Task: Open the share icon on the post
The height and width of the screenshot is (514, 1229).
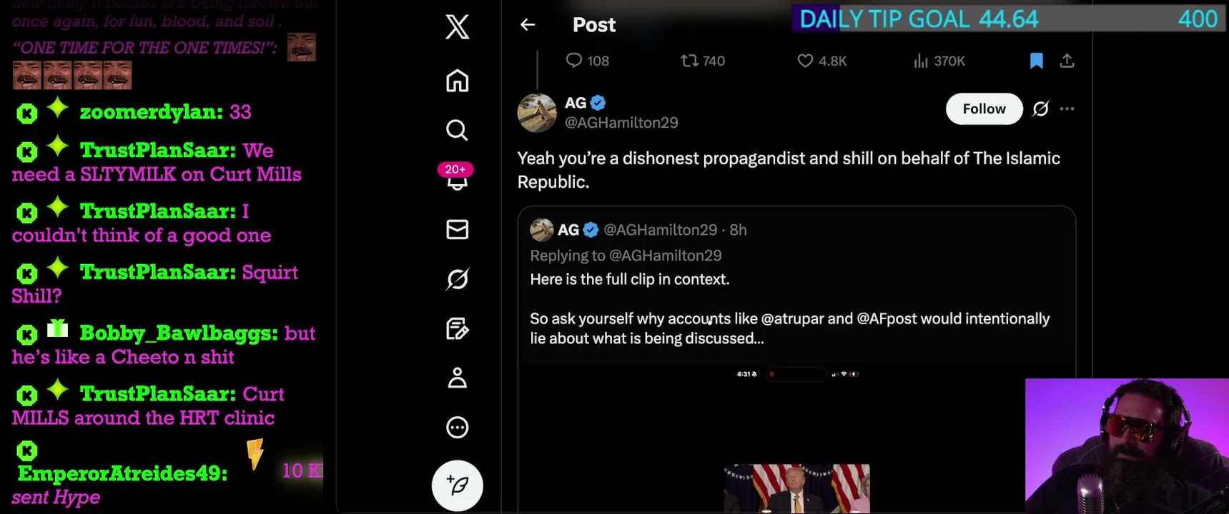Action: point(1067,61)
